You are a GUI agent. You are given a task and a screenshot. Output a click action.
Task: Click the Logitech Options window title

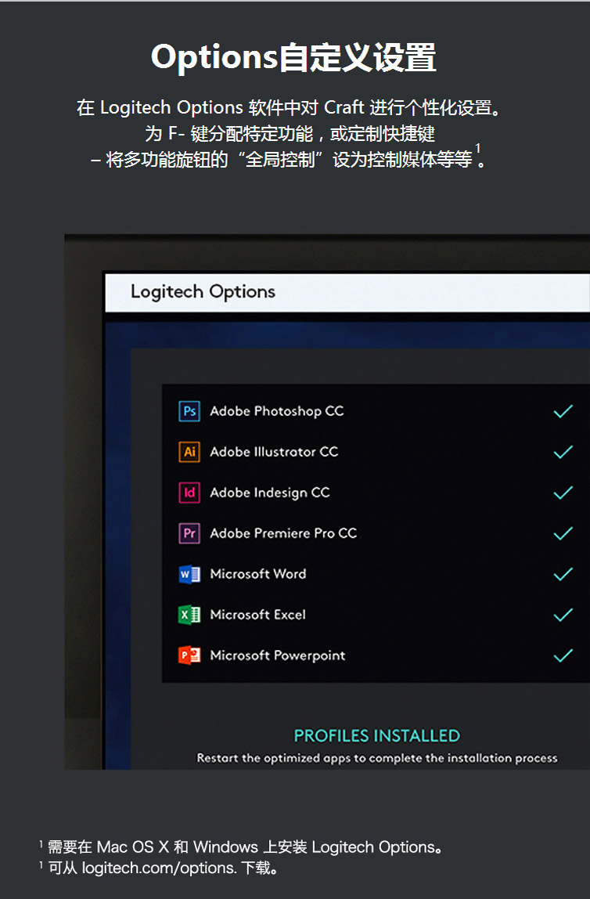203,292
